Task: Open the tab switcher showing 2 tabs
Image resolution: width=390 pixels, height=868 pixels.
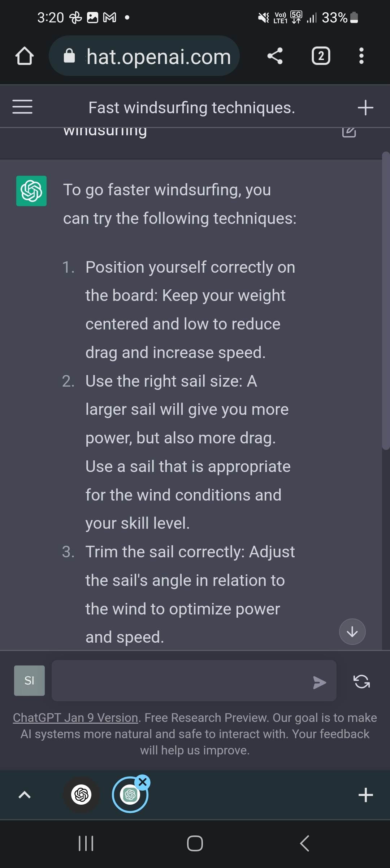Action: pos(321,56)
